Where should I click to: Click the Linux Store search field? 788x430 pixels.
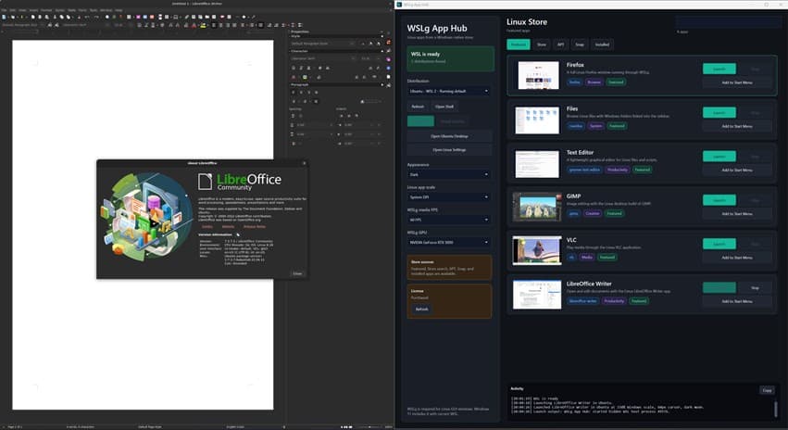point(728,21)
